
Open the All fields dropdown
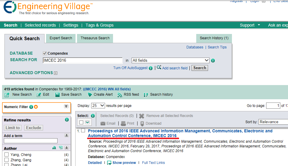click(x=170, y=60)
